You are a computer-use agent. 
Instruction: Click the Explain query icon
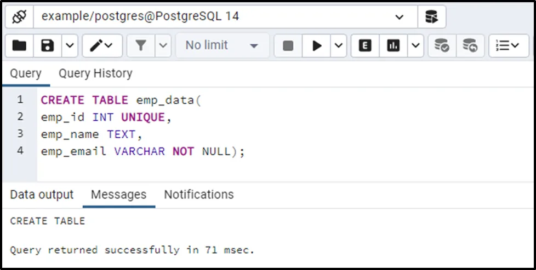click(x=365, y=46)
